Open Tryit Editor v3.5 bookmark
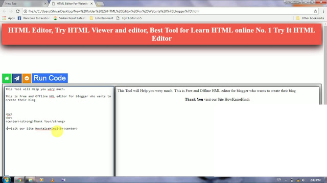The width and height of the screenshot is (327, 183). tap(129, 18)
